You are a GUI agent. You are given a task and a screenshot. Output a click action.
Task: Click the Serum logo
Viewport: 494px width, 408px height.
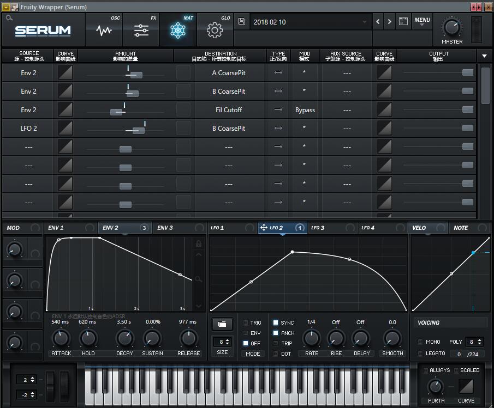point(43,31)
